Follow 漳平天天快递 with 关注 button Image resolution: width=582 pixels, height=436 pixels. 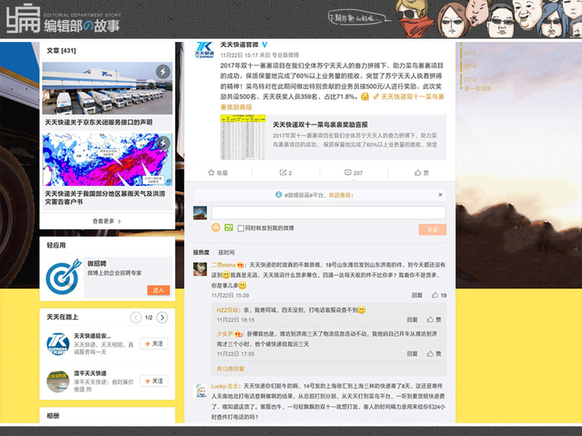coord(154,381)
